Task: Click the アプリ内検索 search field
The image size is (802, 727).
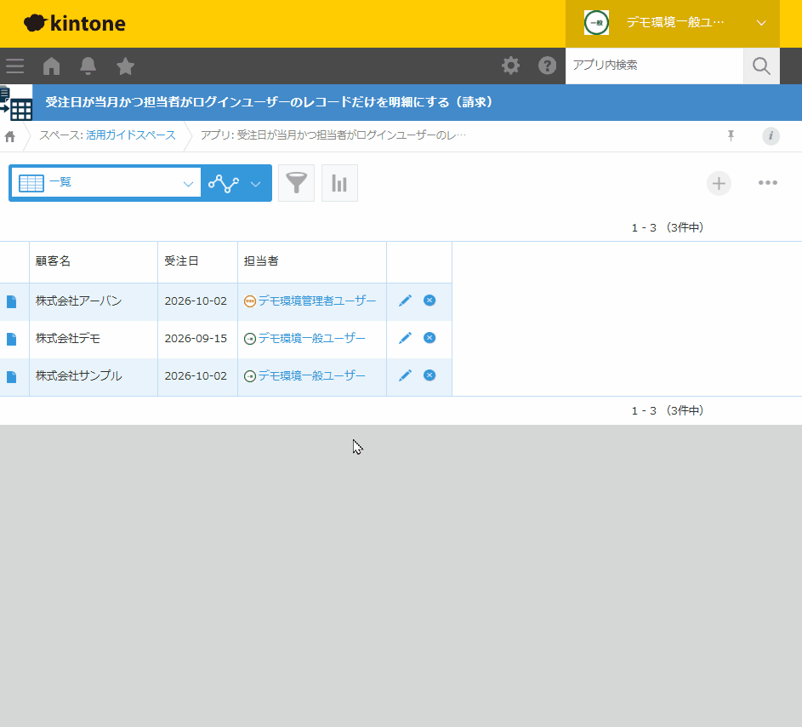Action: click(654, 66)
